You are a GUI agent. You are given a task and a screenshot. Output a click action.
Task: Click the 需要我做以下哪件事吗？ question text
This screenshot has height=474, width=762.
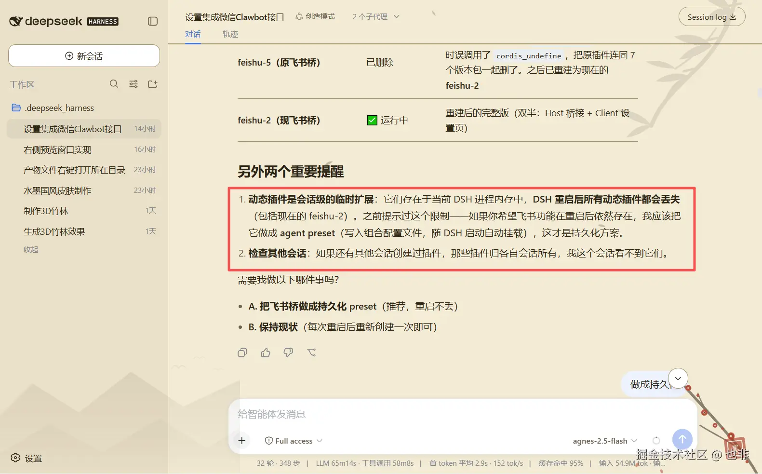coord(288,280)
